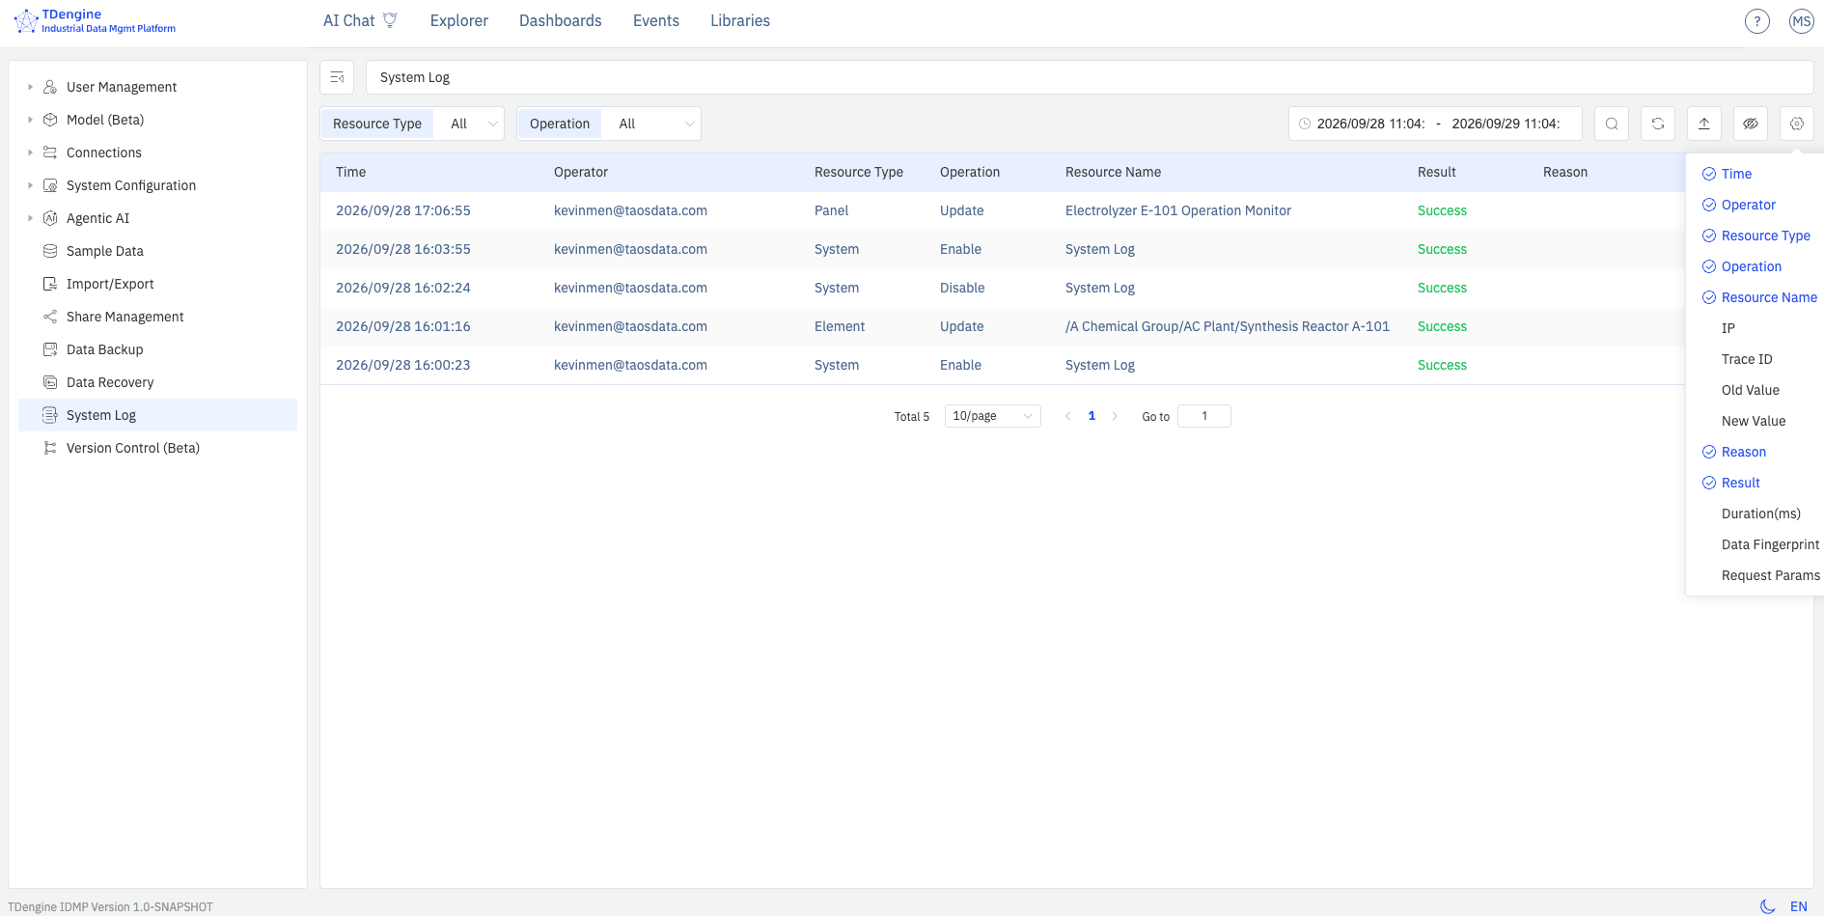Click the 2026/09/28 16:02:24 time cell

pos(403,288)
